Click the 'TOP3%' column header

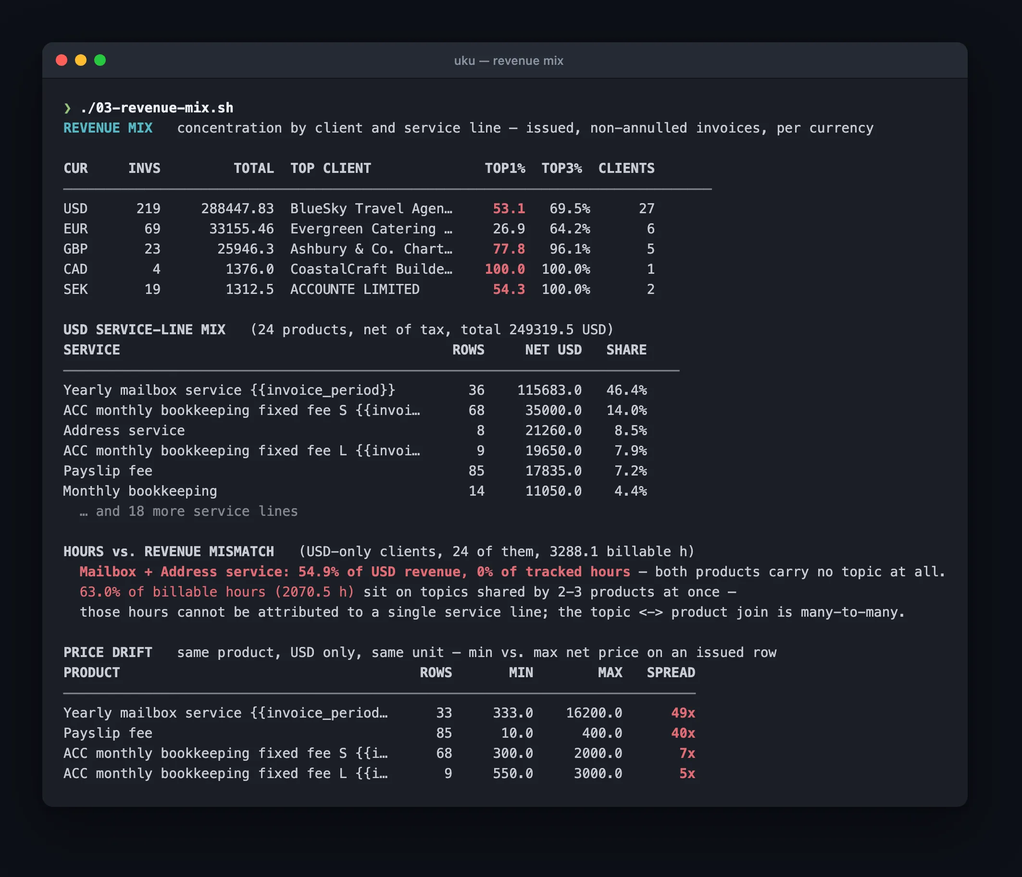point(561,169)
